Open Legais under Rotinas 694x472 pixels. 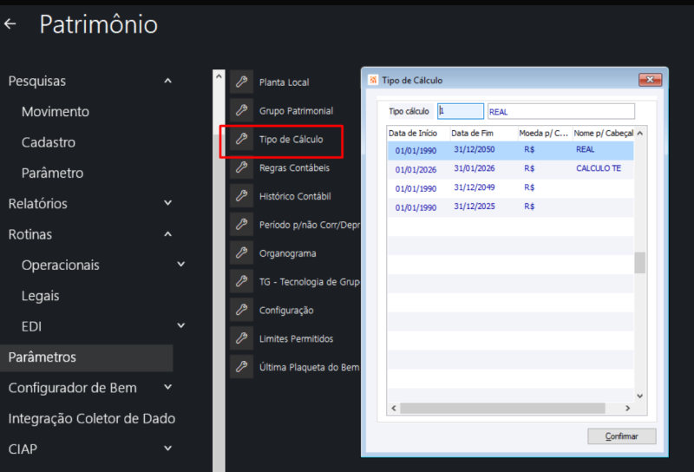(40, 296)
